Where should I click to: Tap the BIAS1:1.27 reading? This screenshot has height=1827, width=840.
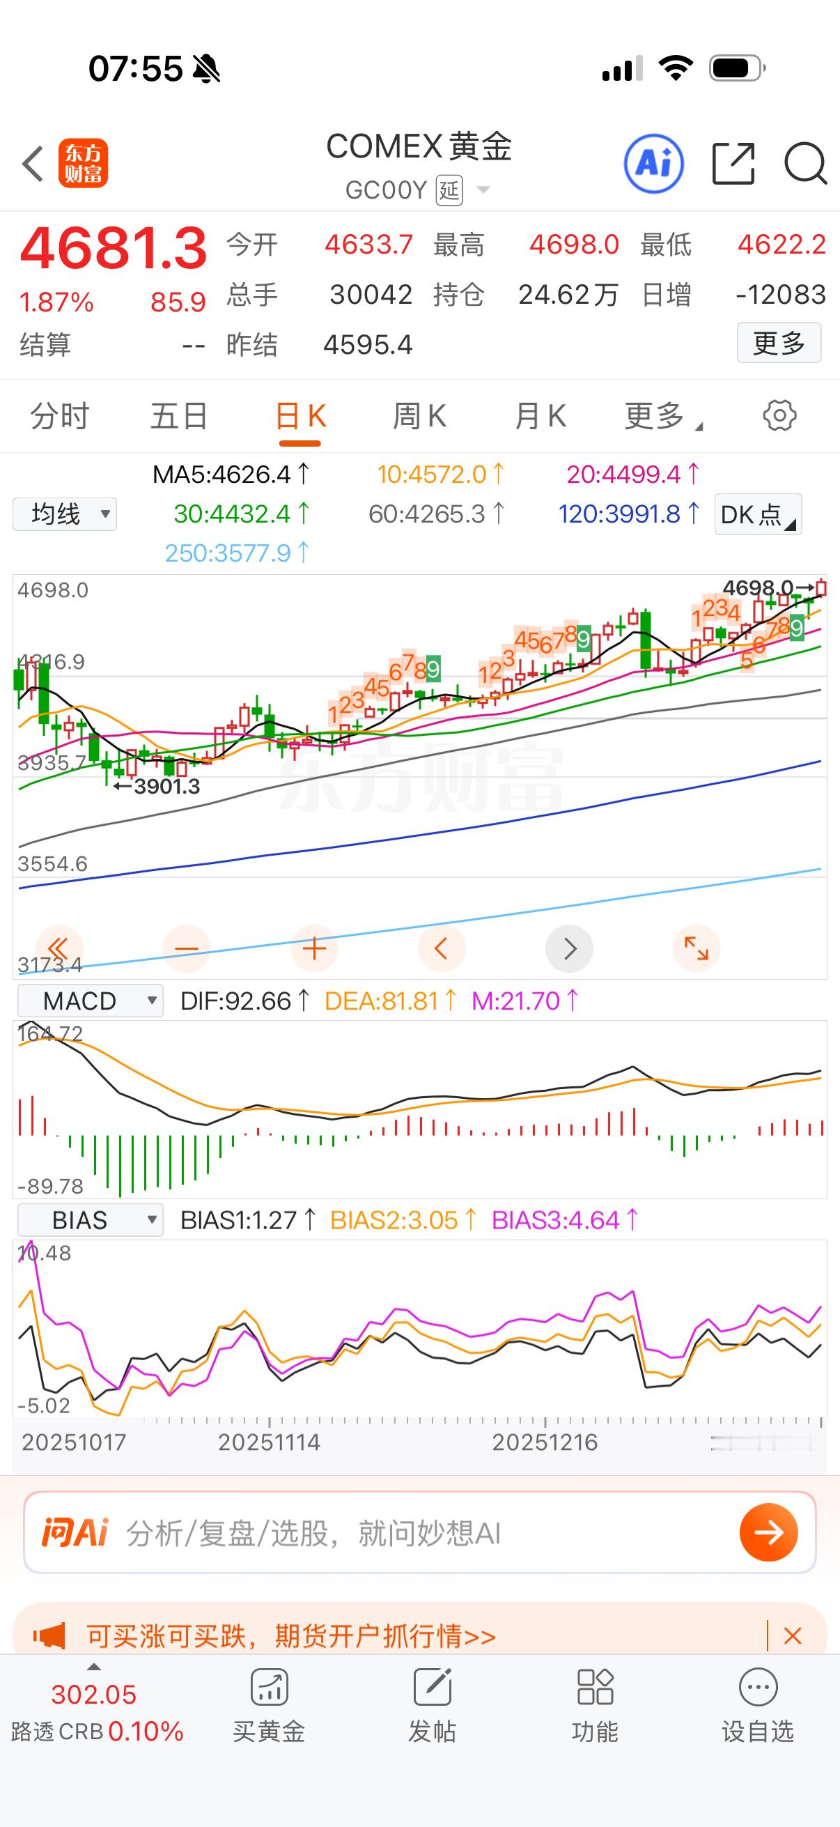coord(248,1220)
